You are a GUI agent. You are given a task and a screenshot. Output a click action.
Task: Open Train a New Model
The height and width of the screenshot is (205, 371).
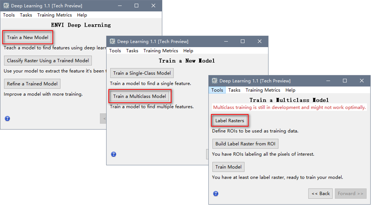pos(27,37)
